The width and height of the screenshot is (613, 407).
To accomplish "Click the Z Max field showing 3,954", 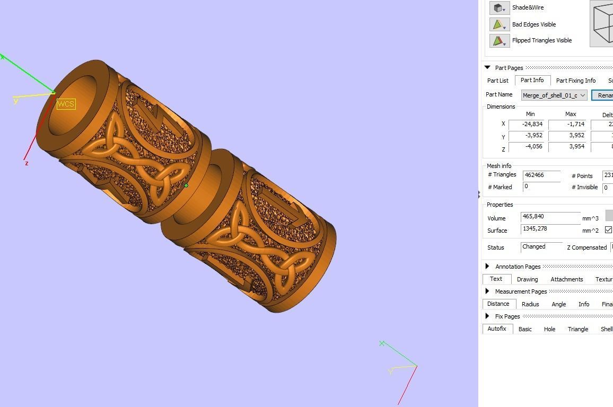I will pyautogui.click(x=567, y=147).
